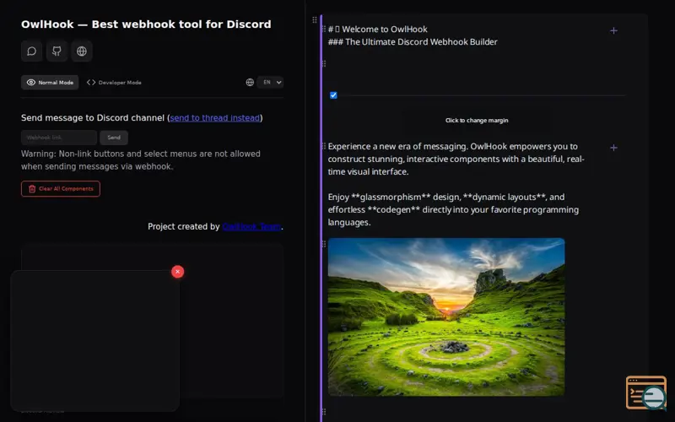The width and height of the screenshot is (675, 422).
Task: Click plus icon beside Welcome to OwlHook text
Action: point(614,30)
